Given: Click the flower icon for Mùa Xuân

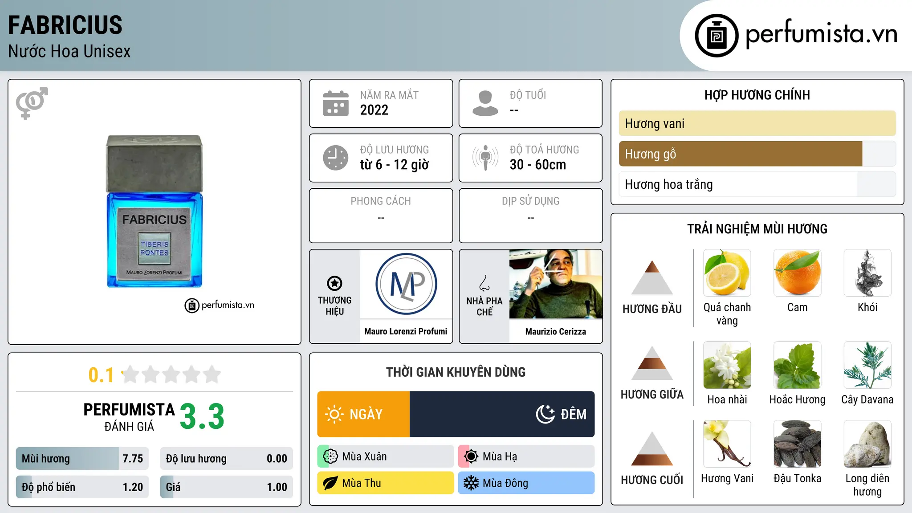Looking at the screenshot, I should pyautogui.click(x=330, y=456).
